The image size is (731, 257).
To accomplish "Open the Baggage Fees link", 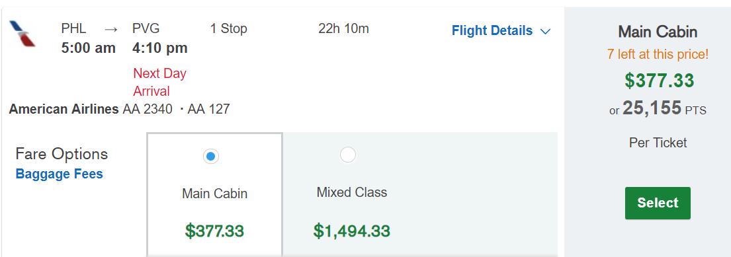I will 59,174.
